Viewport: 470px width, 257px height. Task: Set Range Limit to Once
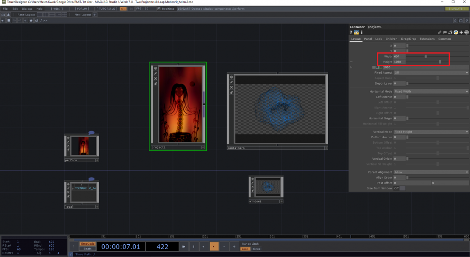[x=257, y=249]
